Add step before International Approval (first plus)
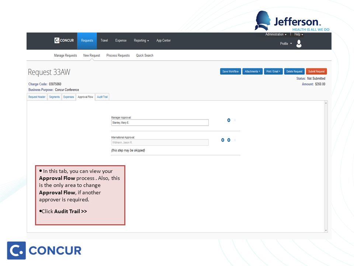 [x=223, y=140]
